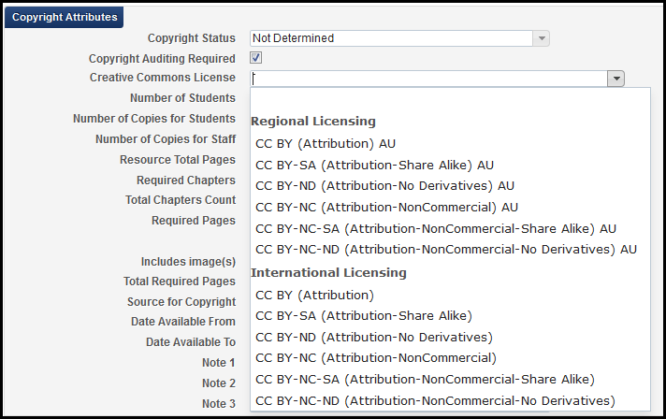This screenshot has width=666, height=419.
Task: Open the Copyright Status dropdown arrow
Action: click(541, 38)
